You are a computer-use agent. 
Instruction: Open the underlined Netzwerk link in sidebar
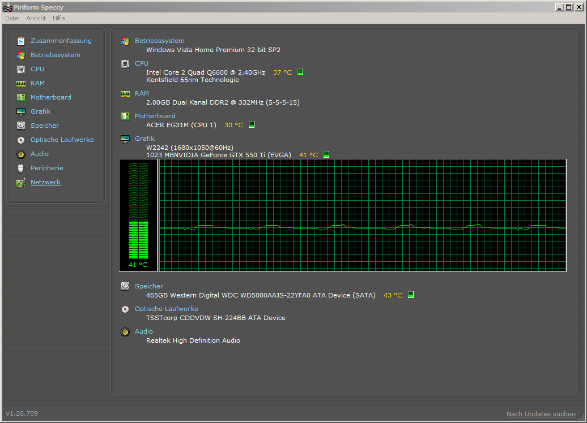click(x=45, y=182)
